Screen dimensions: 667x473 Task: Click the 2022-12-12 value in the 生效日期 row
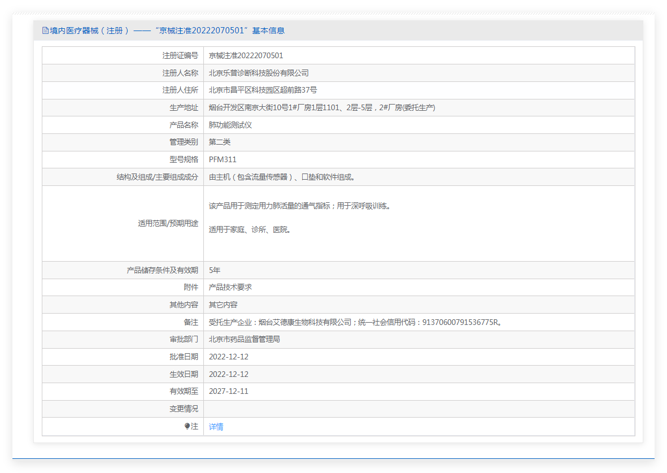[228, 374]
